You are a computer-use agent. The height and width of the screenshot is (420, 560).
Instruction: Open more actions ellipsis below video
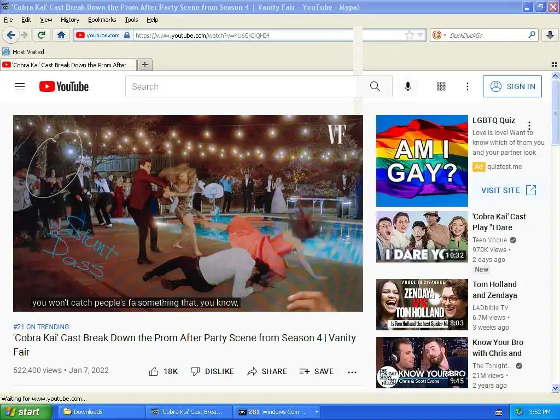[352, 372]
